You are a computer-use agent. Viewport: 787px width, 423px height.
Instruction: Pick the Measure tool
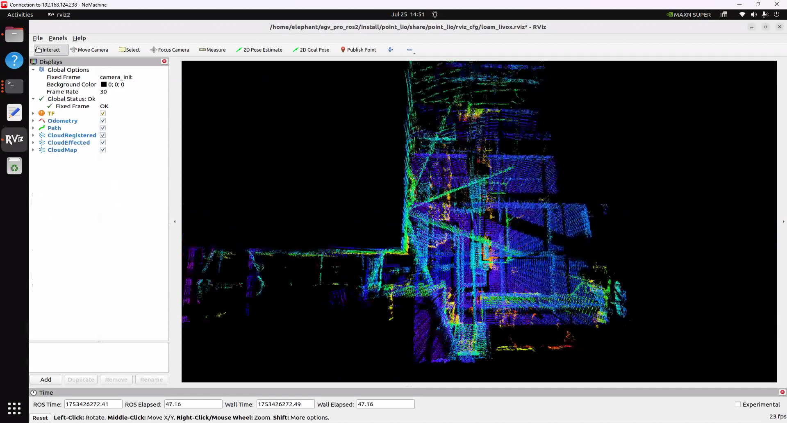pos(212,50)
